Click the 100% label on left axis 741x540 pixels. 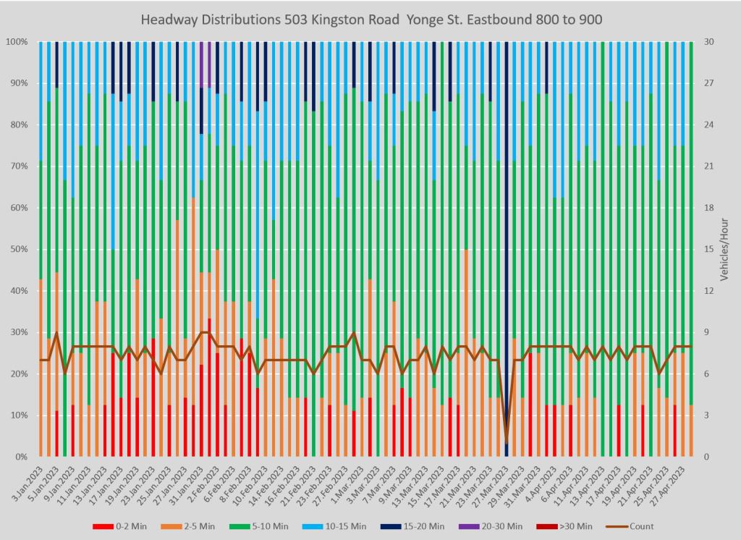[x=17, y=42]
